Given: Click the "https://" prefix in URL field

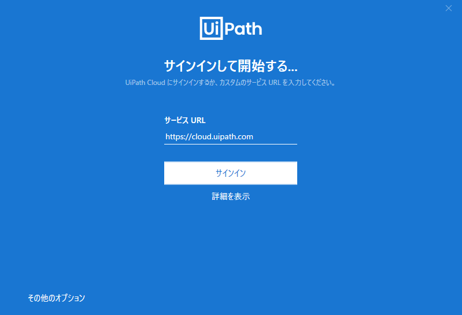Looking at the screenshot, I should [x=178, y=137].
